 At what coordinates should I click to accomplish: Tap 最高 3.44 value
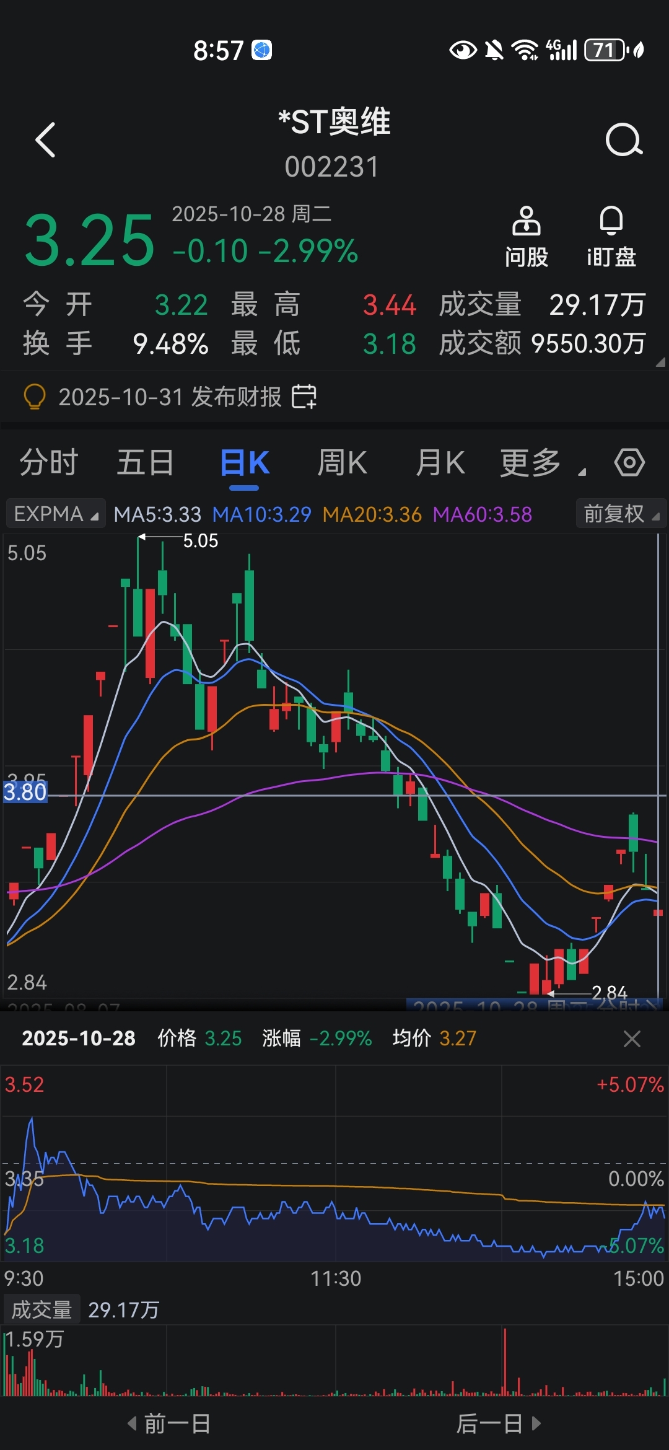[x=390, y=305]
